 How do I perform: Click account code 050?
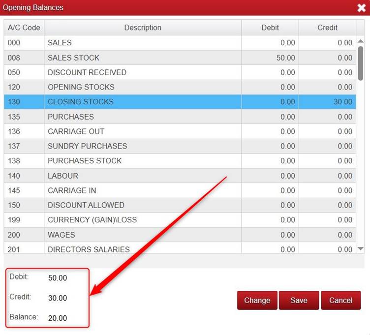[14, 72]
